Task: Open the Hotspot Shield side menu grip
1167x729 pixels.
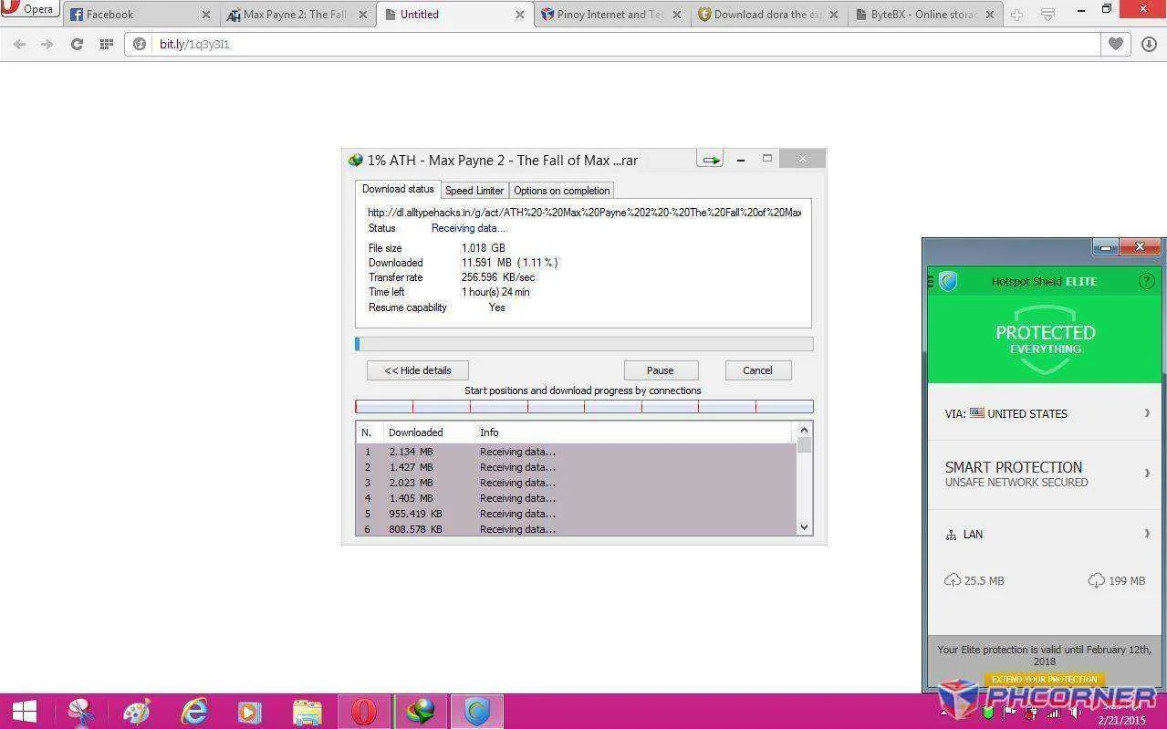Action: [931, 281]
